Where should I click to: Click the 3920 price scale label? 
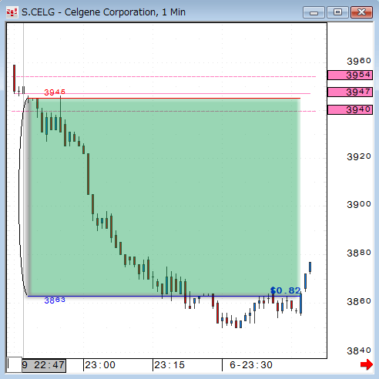click(x=359, y=156)
